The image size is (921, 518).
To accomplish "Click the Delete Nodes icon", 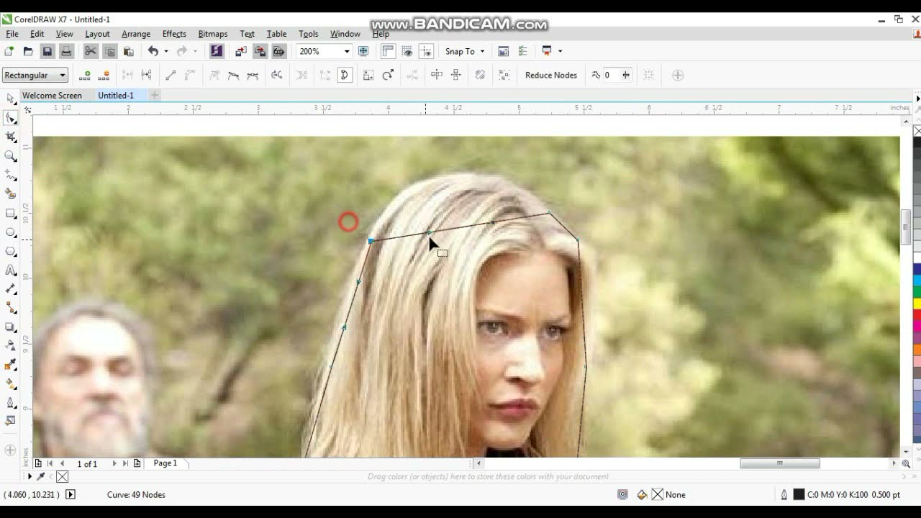I will [104, 75].
